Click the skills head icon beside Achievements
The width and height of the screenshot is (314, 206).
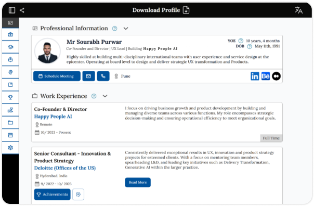click(78, 195)
